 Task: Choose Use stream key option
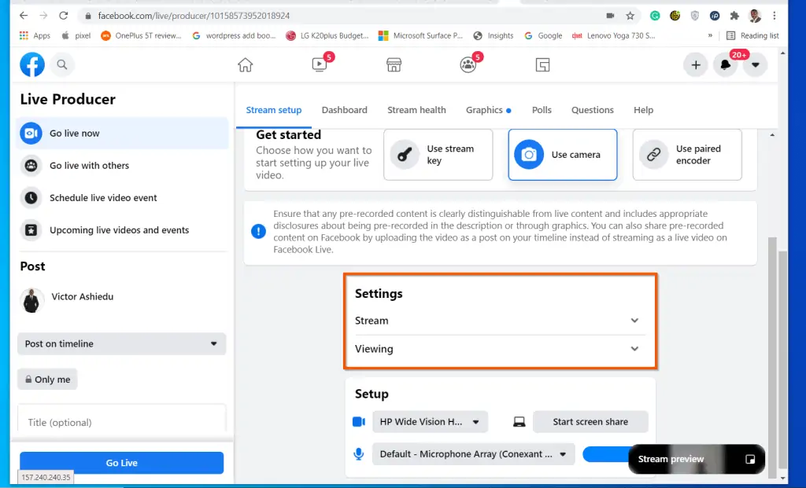(438, 155)
